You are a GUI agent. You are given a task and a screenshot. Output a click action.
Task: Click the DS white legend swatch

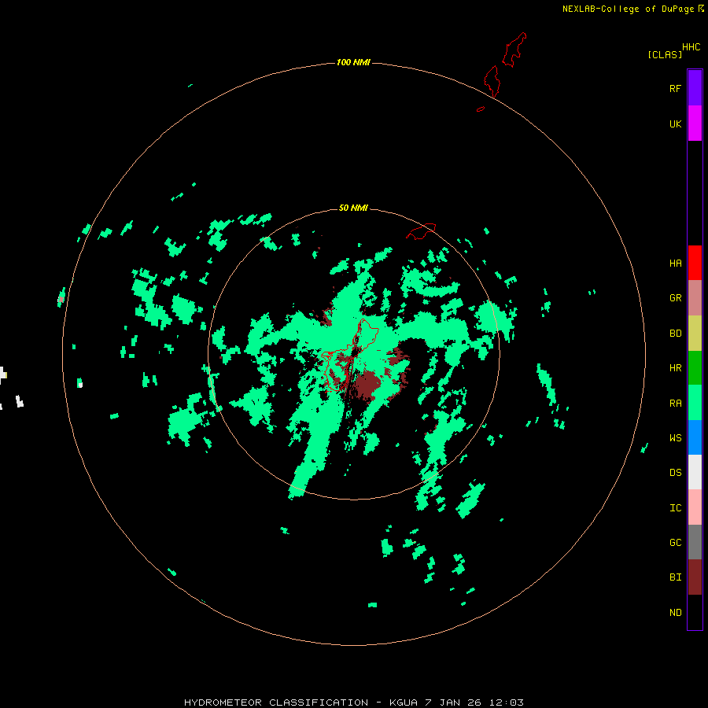pos(695,472)
